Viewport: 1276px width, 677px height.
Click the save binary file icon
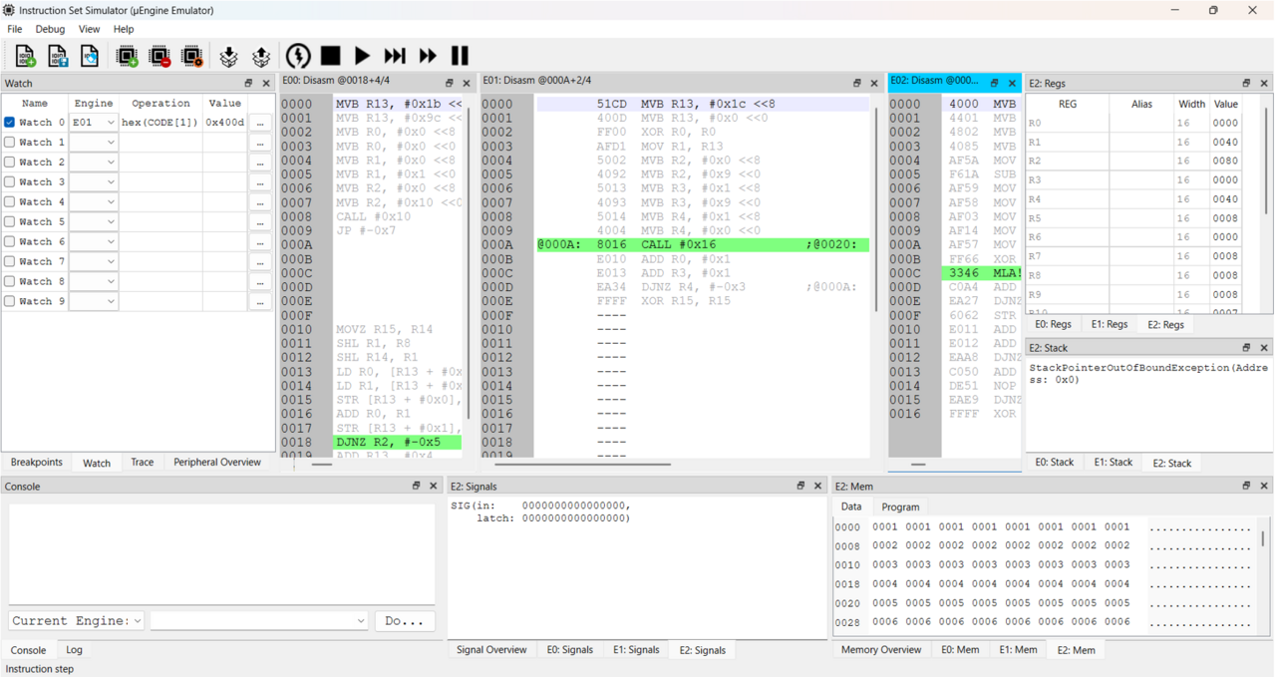click(58, 56)
